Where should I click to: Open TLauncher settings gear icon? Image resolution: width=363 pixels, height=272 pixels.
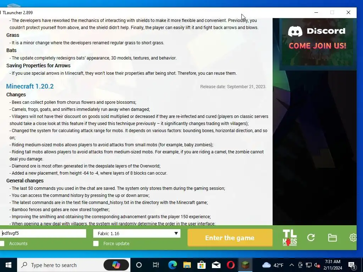point(353,238)
